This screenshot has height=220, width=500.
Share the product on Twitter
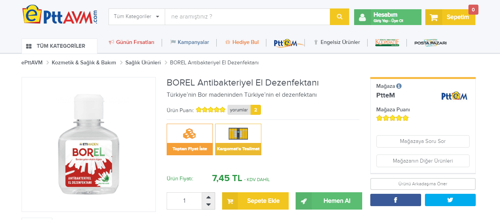[x=450, y=200]
